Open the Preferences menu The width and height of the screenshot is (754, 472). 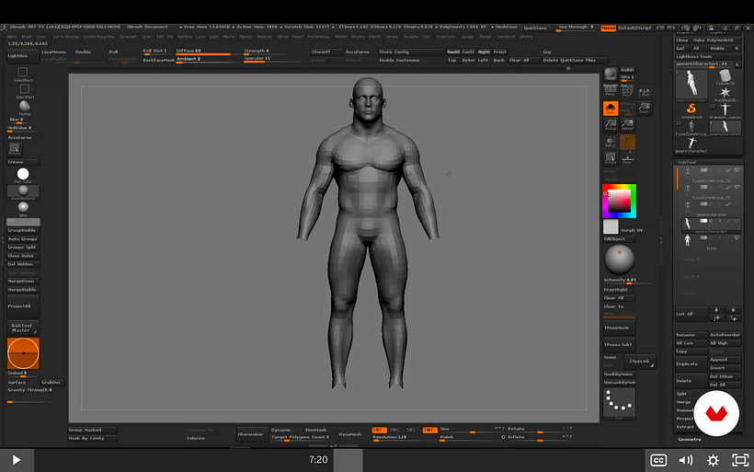(318, 37)
